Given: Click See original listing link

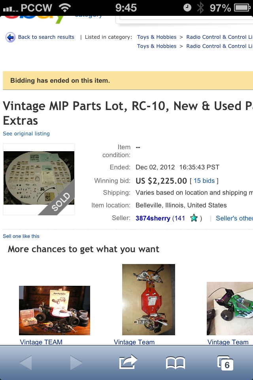Looking at the screenshot, I should 26,134.
